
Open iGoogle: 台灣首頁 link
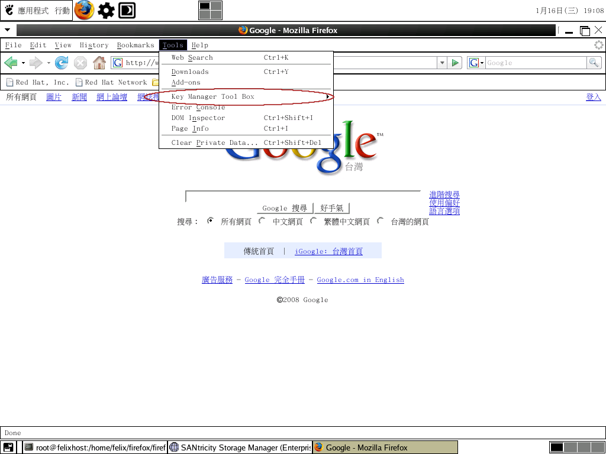[x=328, y=251]
